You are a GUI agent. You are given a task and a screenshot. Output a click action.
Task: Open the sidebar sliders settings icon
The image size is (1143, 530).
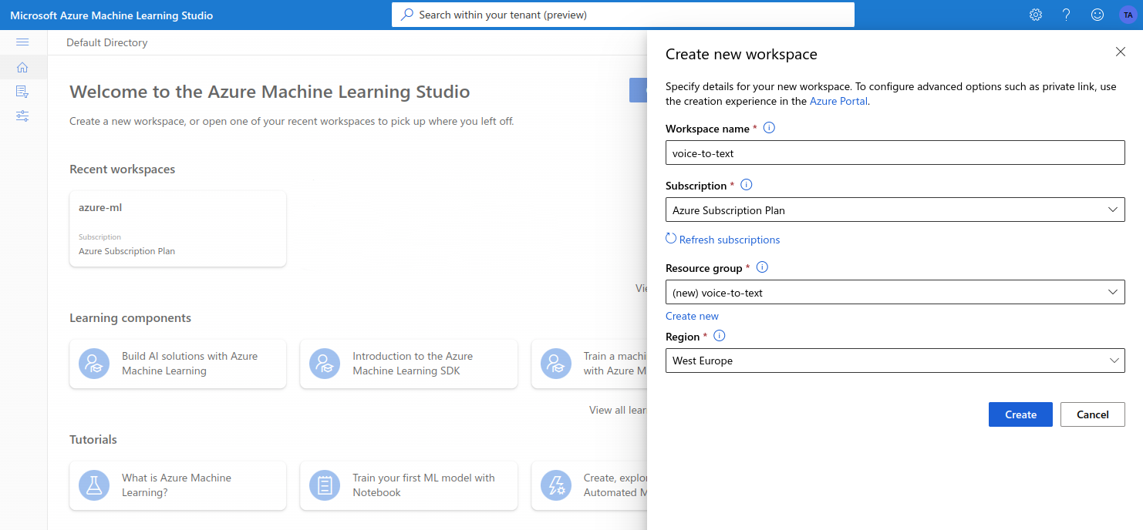pos(22,116)
